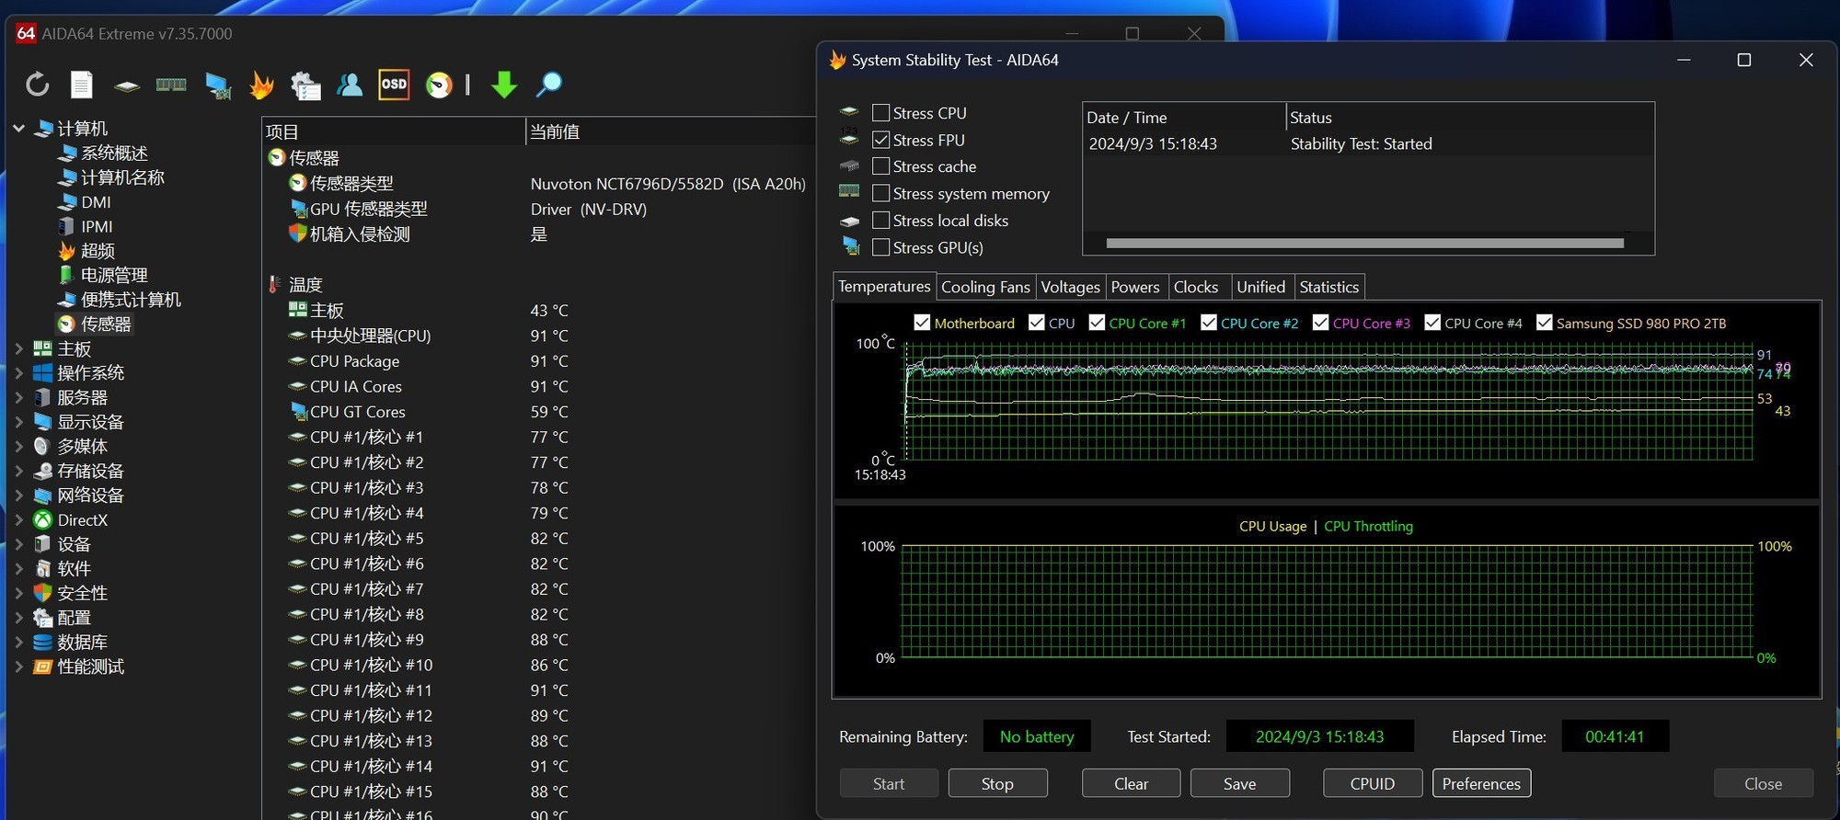Launch System Stability Test flame icon
The width and height of the screenshot is (1840, 820).
(262, 85)
